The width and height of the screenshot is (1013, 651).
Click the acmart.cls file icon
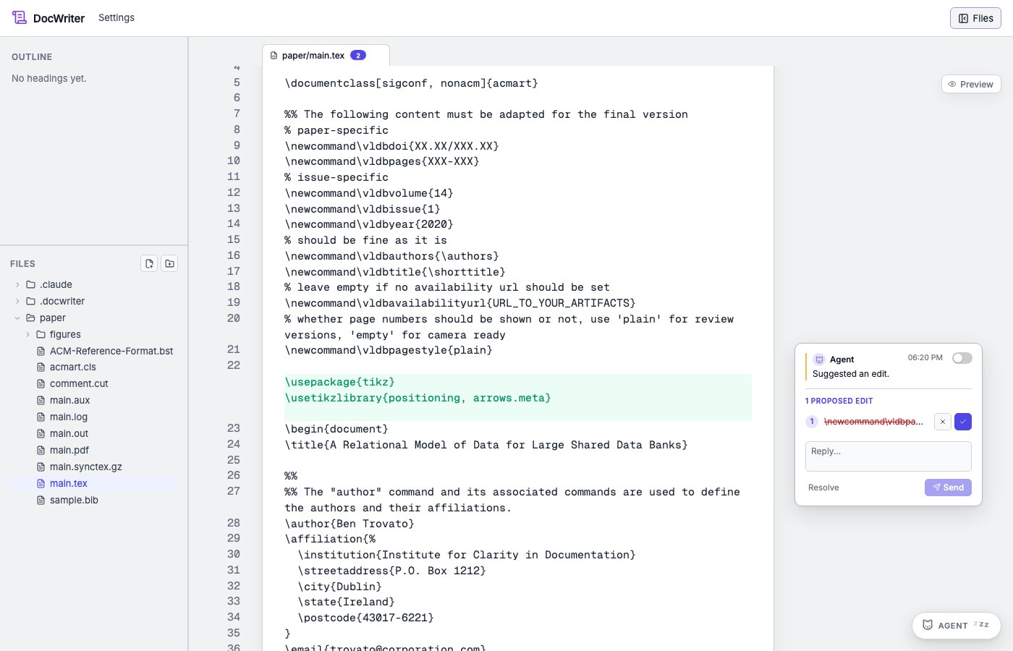tap(41, 367)
